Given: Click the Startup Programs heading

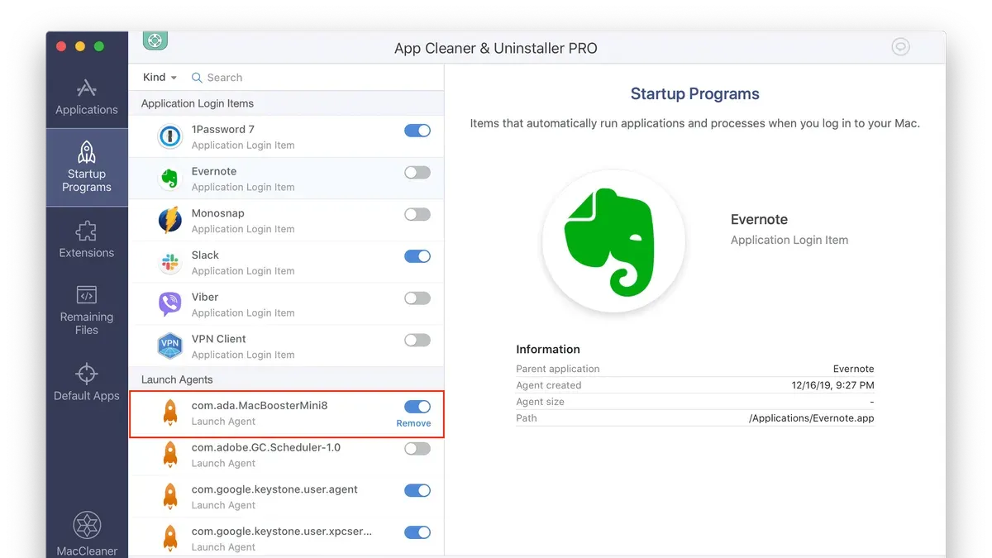Looking at the screenshot, I should [695, 94].
